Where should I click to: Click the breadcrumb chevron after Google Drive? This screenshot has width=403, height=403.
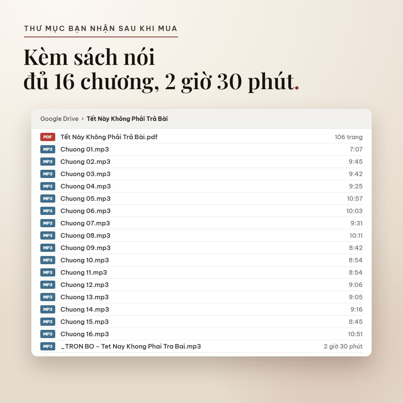pos(82,119)
